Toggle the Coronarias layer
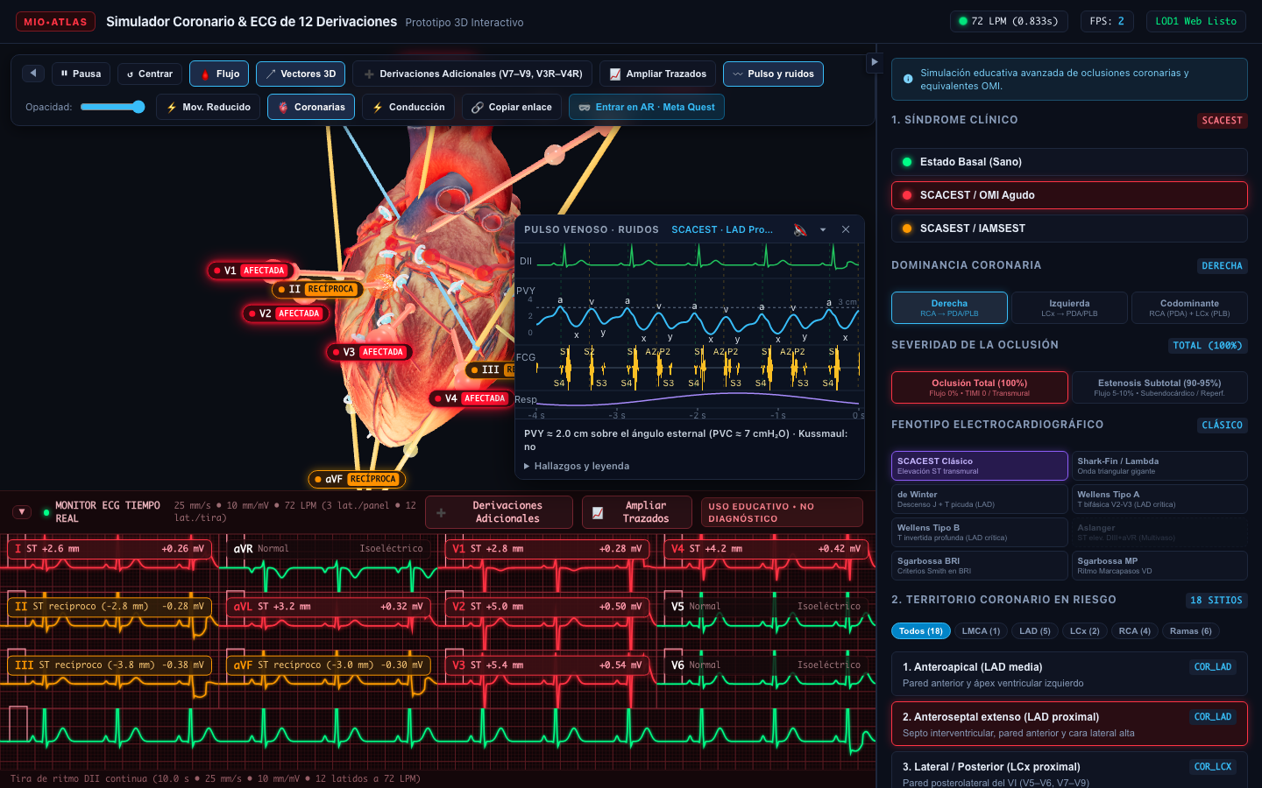Viewport: 1262px width, 788px height. point(311,107)
